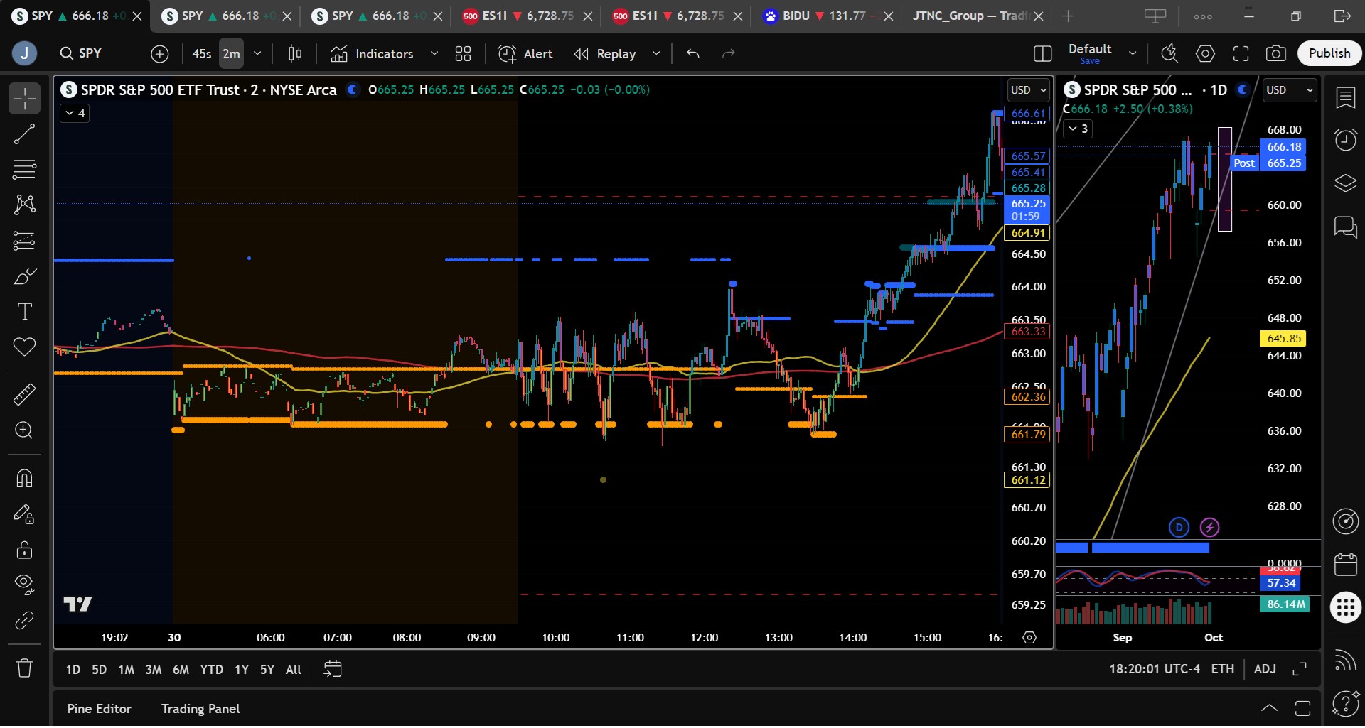Select the 1D time range
The height and width of the screenshot is (728, 1365).
[73, 669]
